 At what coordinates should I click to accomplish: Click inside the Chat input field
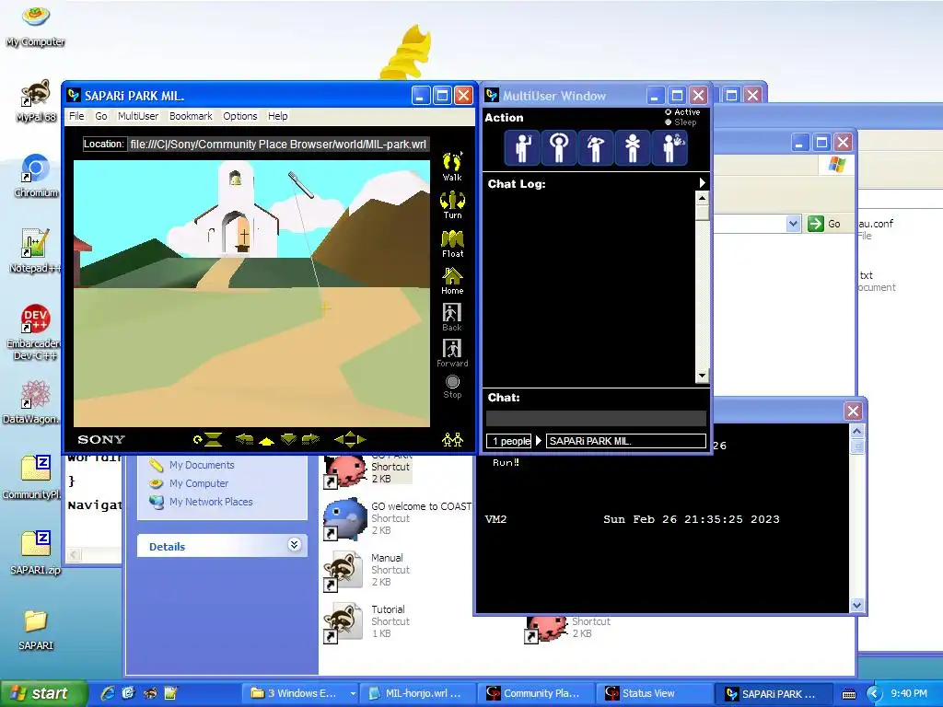tap(596, 419)
